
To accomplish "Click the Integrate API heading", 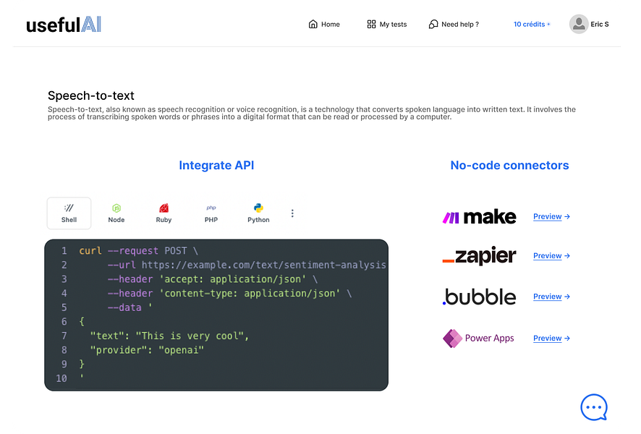I will coord(216,165).
